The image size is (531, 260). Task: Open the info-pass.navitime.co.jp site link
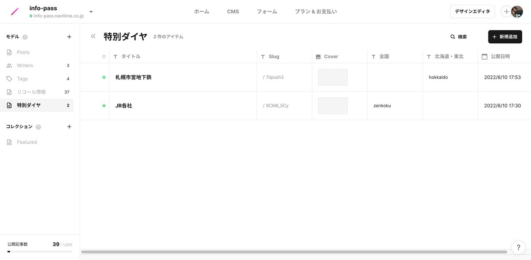pos(58,15)
